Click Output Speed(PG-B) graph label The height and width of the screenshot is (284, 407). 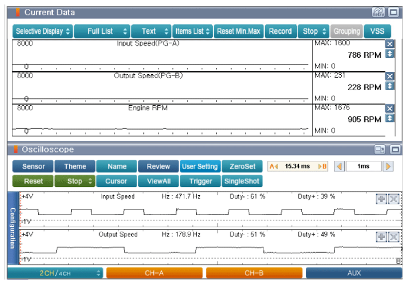click(148, 76)
